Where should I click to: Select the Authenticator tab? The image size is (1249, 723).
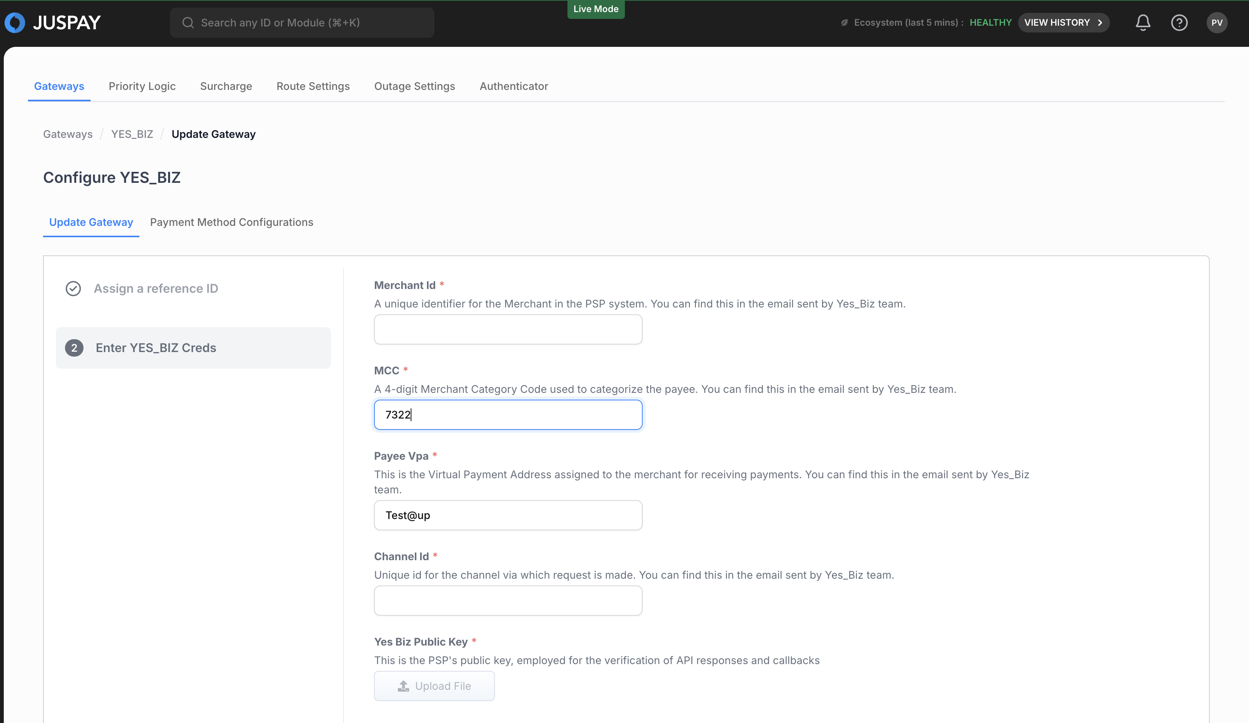pyautogui.click(x=513, y=86)
